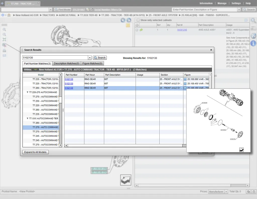Click the model tree scroll-down arrow
This screenshot has height=199, width=257.
point(60,145)
